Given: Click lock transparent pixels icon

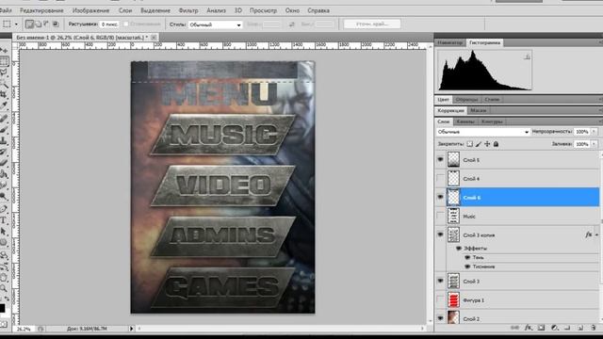Looking at the screenshot, I should [x=469, y=144].
